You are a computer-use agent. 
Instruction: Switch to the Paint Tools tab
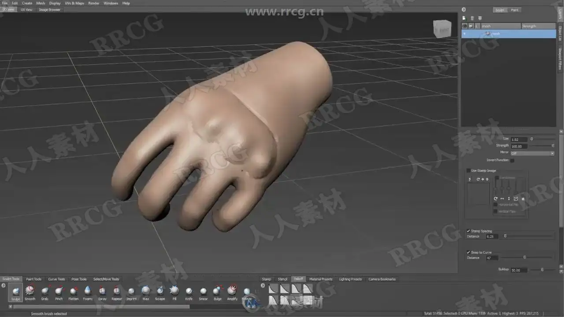tap(33, 279)
